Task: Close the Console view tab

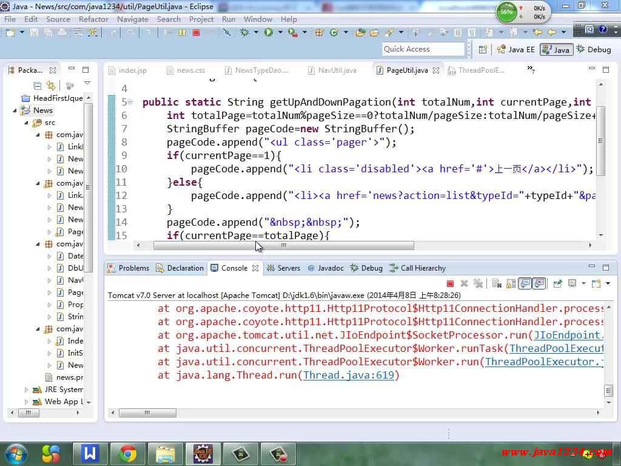Action: 255,268
